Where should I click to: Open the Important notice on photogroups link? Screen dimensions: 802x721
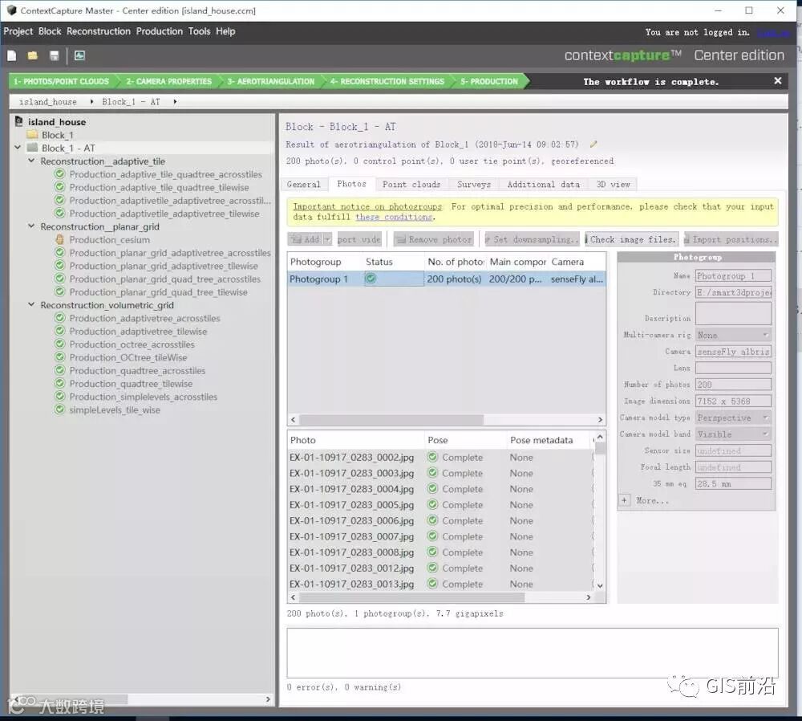point(367,206)
